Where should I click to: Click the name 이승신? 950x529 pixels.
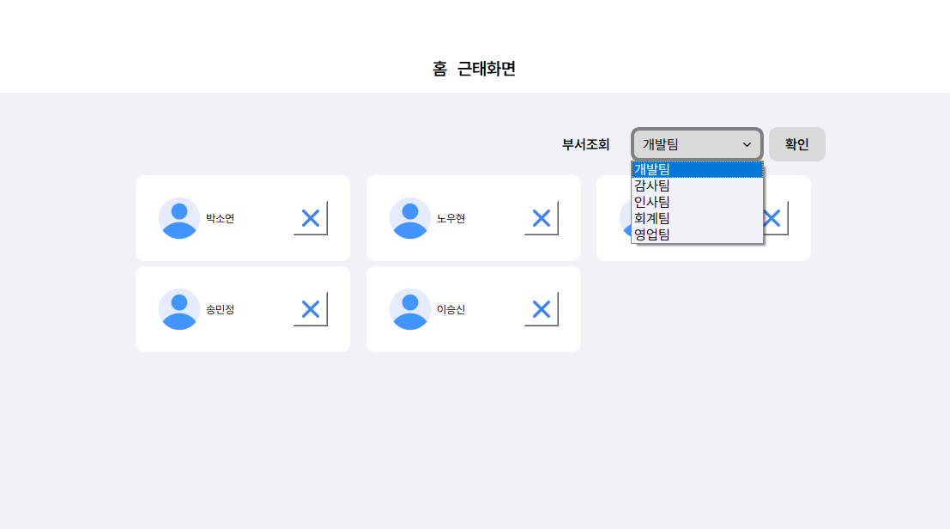point(451,309)
